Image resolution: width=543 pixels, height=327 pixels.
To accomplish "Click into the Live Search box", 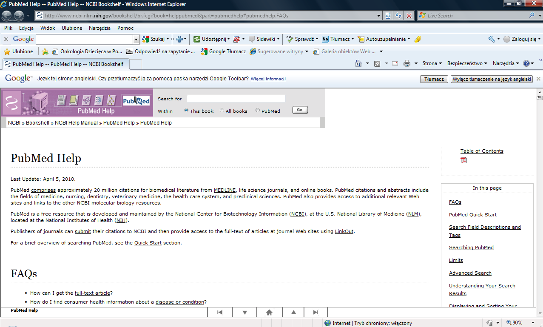I will point(473,16).
